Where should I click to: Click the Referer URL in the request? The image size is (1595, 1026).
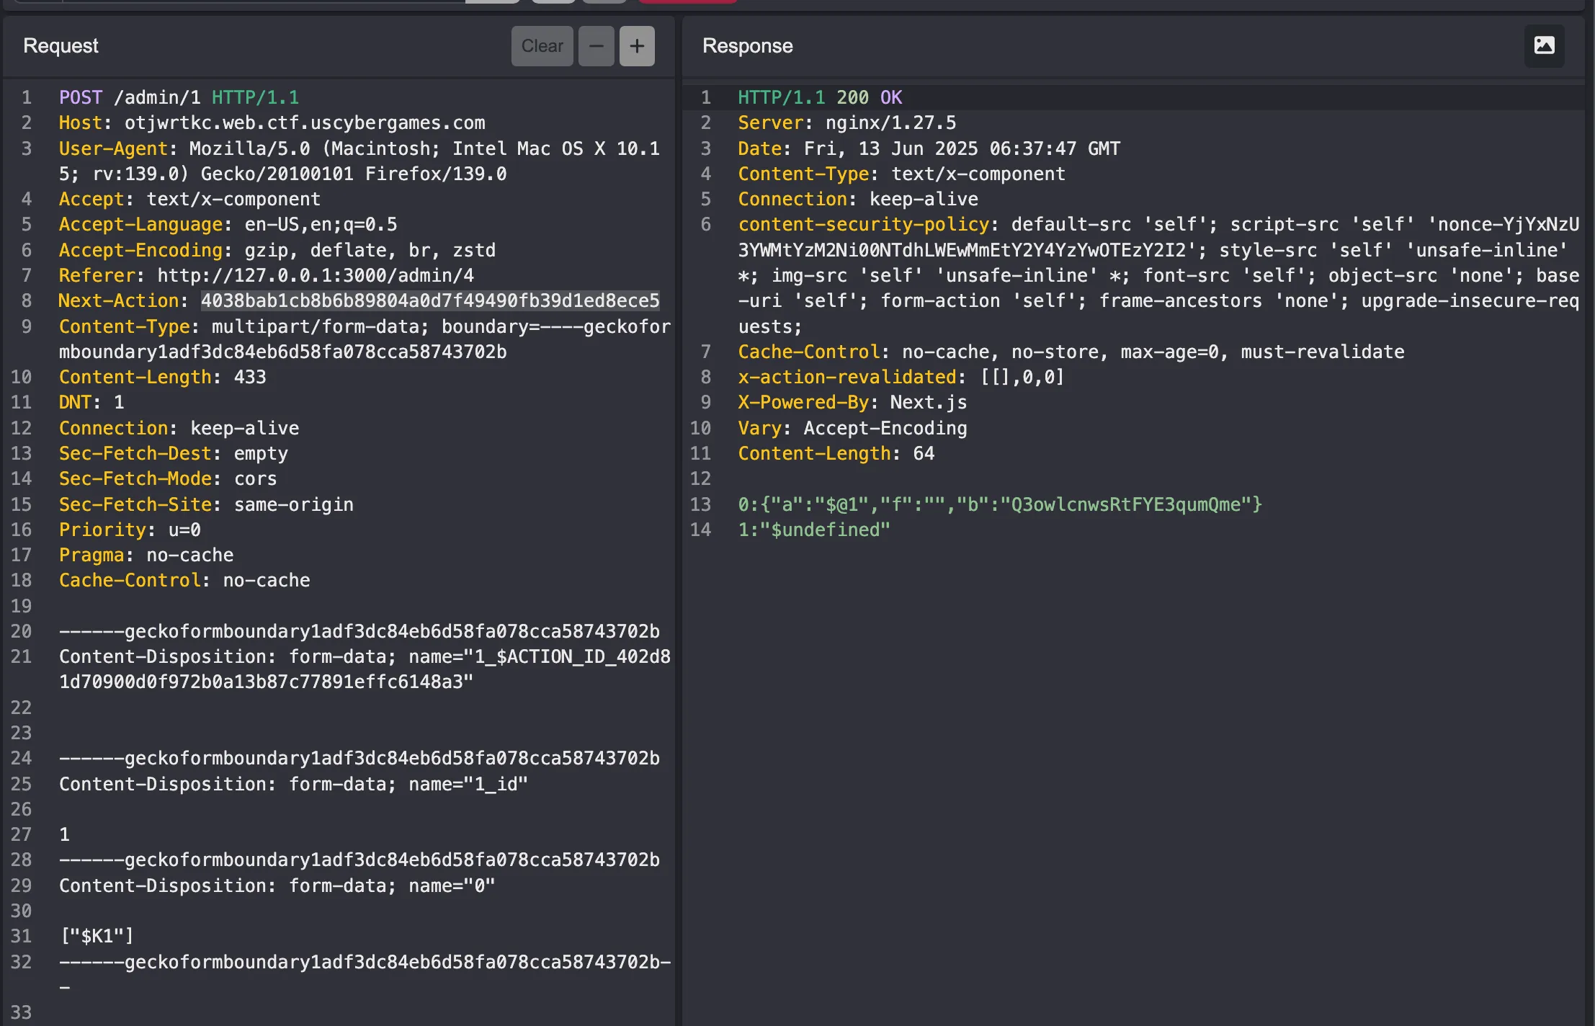click(x=316, y=275)
